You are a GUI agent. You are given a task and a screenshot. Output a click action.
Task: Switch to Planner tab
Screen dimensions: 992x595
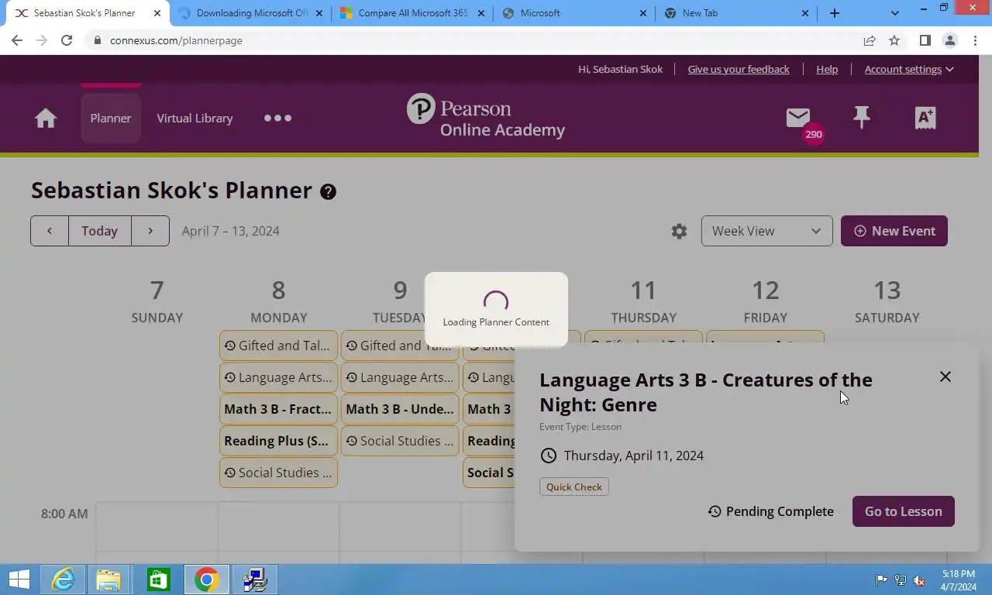(111, 118)
